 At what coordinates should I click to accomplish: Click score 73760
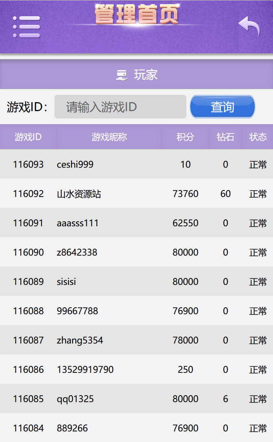point(186,194)
